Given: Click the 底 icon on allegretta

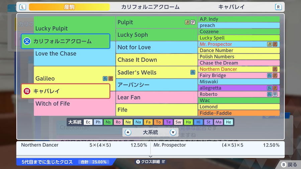Looking at the screenshot, I should (x=275, y=88).
